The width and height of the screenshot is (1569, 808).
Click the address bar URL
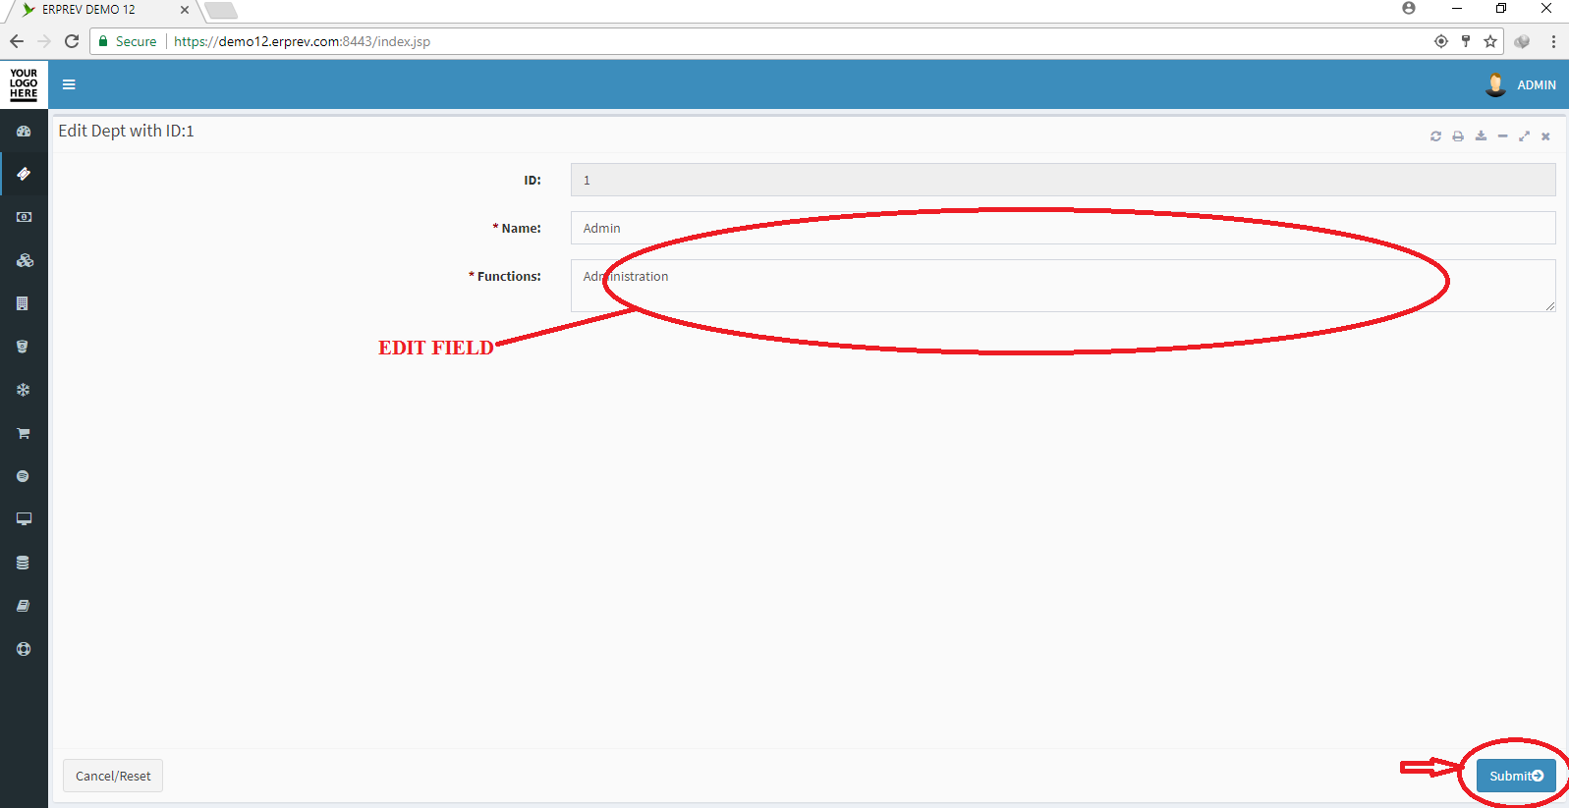(303, 41)
